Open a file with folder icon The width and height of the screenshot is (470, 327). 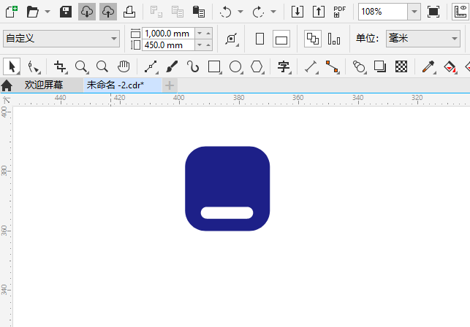[x=33, y=12]
